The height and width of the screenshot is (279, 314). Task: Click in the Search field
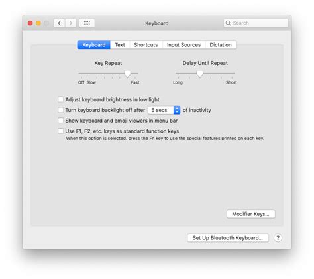pos(256,23)
